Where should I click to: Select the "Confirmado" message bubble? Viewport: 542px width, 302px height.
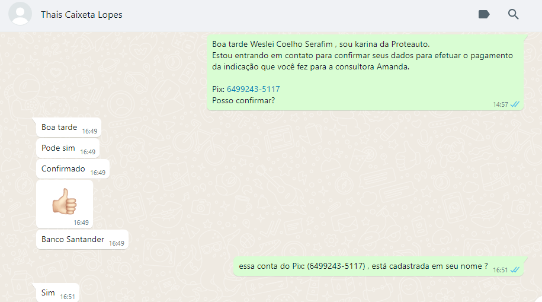pyautogui.click(x=73, y=169)
